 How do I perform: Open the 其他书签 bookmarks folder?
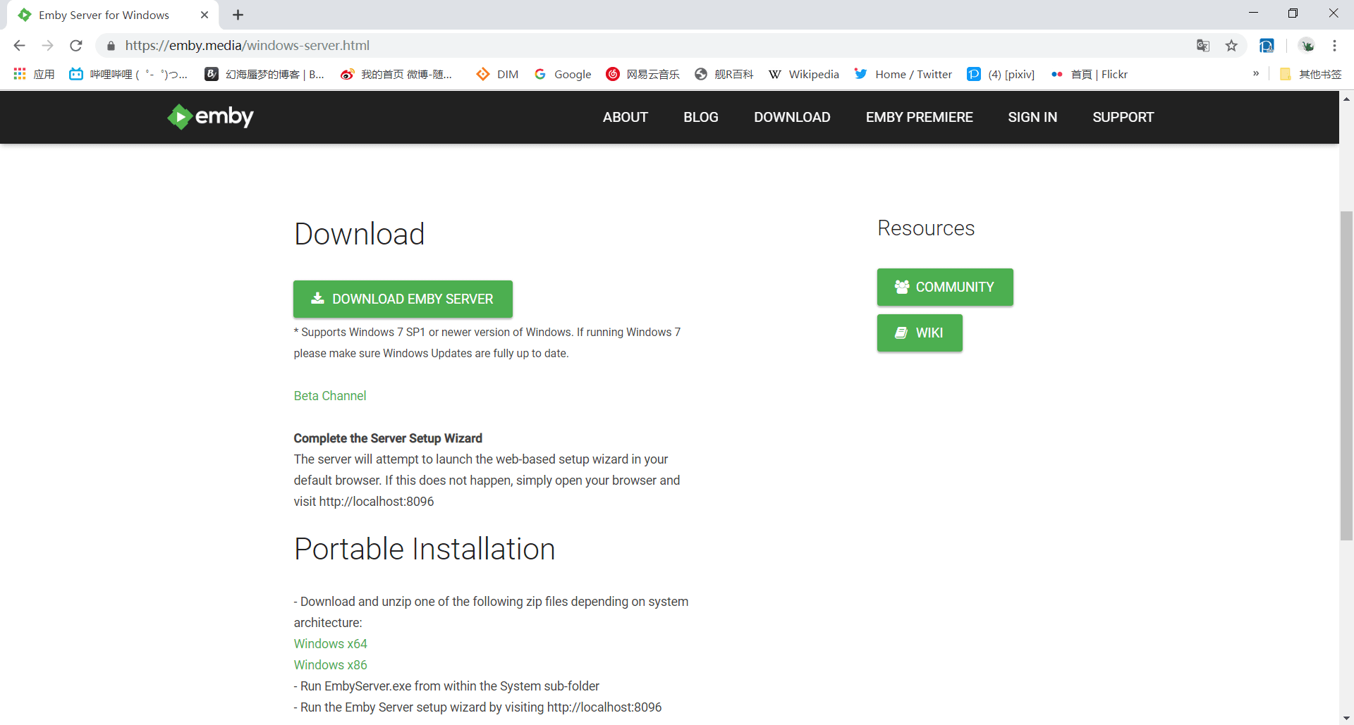[x=1310, y=74]
